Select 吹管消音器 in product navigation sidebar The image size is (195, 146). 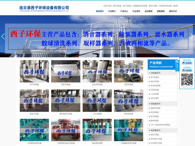pyautogui.click(x=155, y=90)
